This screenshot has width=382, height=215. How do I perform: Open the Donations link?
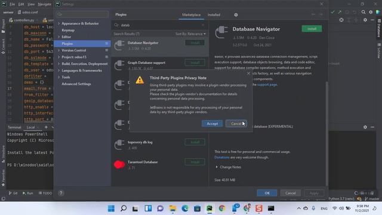[221, 158]
